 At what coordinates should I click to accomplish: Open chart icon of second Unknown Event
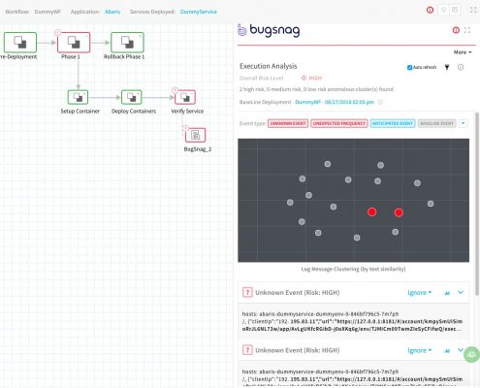click(x=447, y=350)
